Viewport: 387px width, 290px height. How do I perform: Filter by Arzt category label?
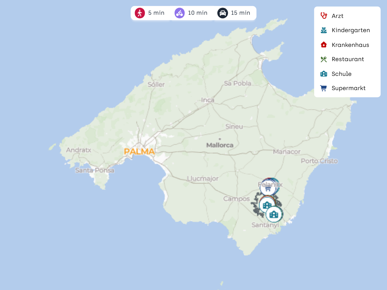point(337,16)
